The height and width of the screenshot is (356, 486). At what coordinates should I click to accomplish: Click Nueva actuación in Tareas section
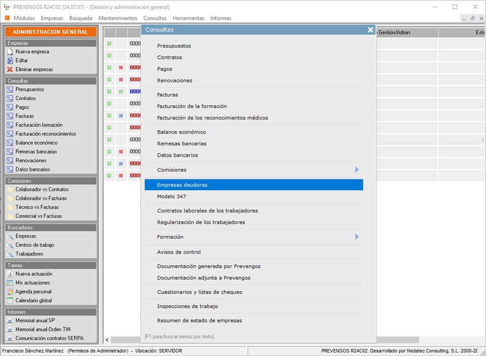pos(33,274)
